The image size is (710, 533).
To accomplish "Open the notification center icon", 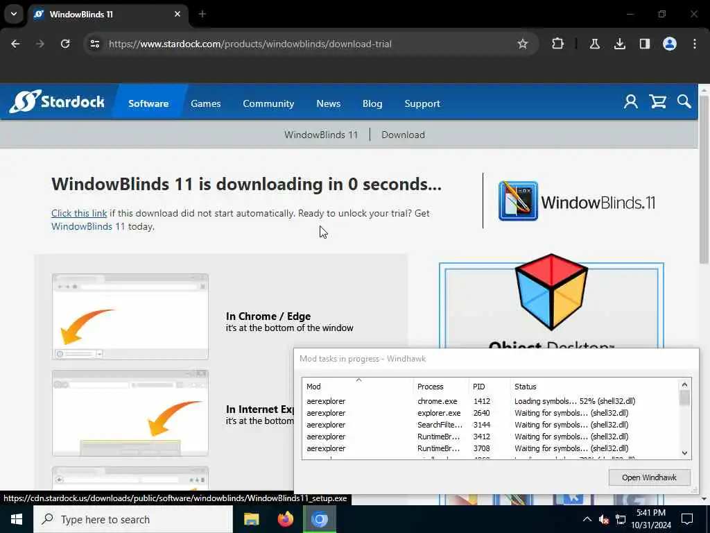I will (x=687, y=519).
